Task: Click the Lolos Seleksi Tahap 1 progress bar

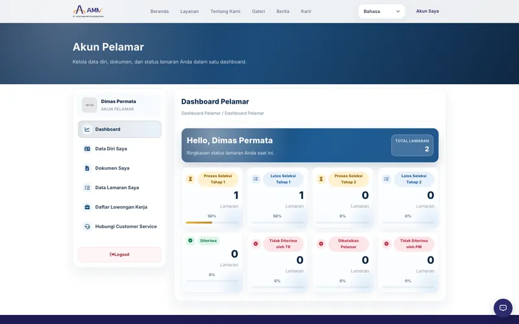Action: click(278, 222)
